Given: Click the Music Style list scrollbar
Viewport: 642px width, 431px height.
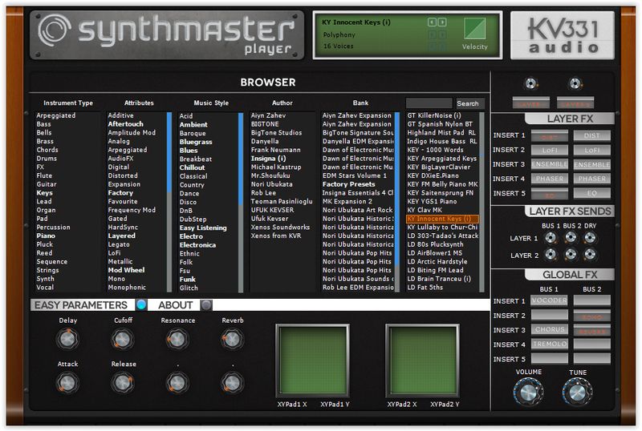Looking at the screenshot, I should (241, 202).
